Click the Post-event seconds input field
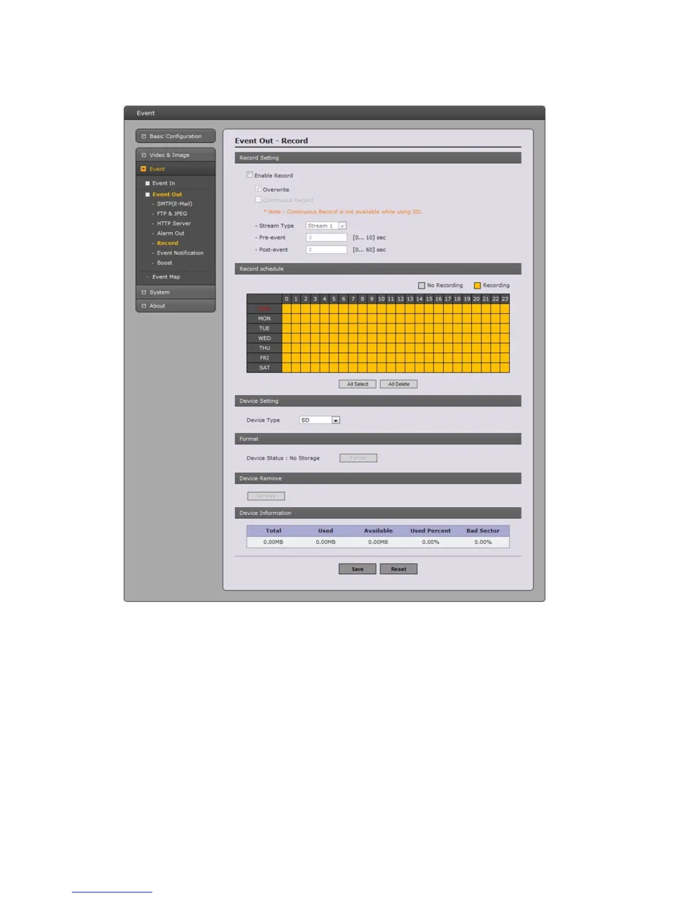 point(326,249)
